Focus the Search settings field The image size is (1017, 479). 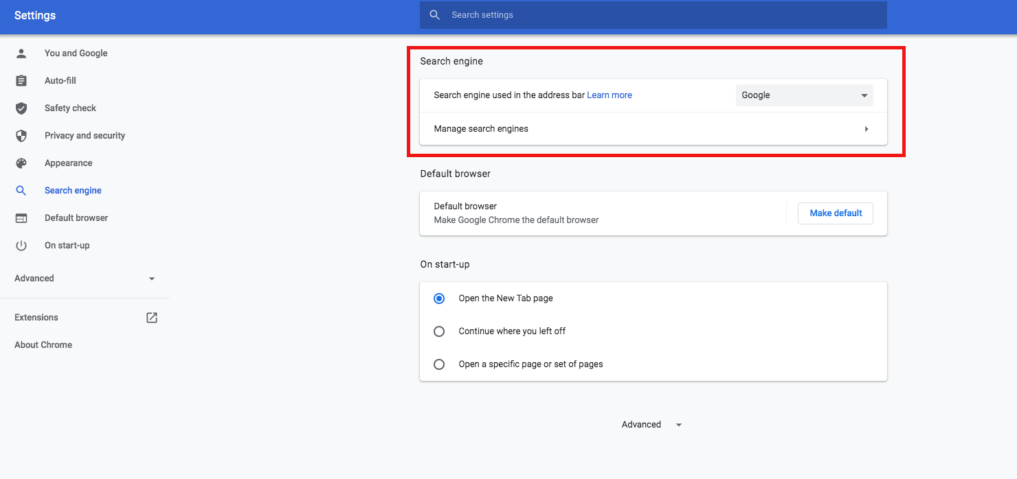653,14
